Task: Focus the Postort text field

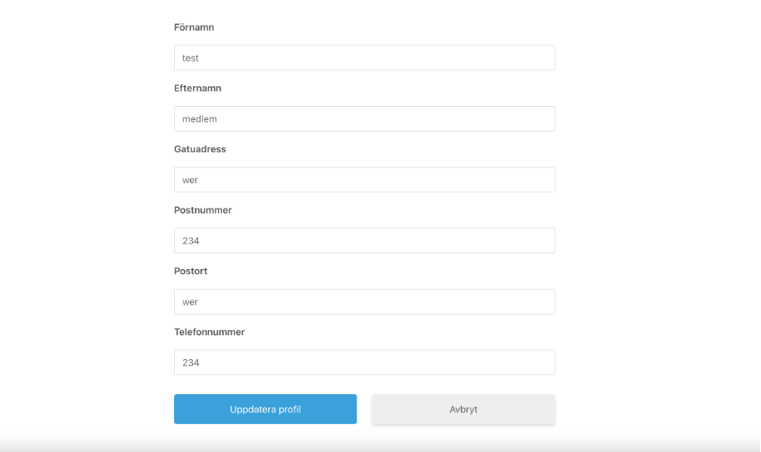Action: (365, 301)
